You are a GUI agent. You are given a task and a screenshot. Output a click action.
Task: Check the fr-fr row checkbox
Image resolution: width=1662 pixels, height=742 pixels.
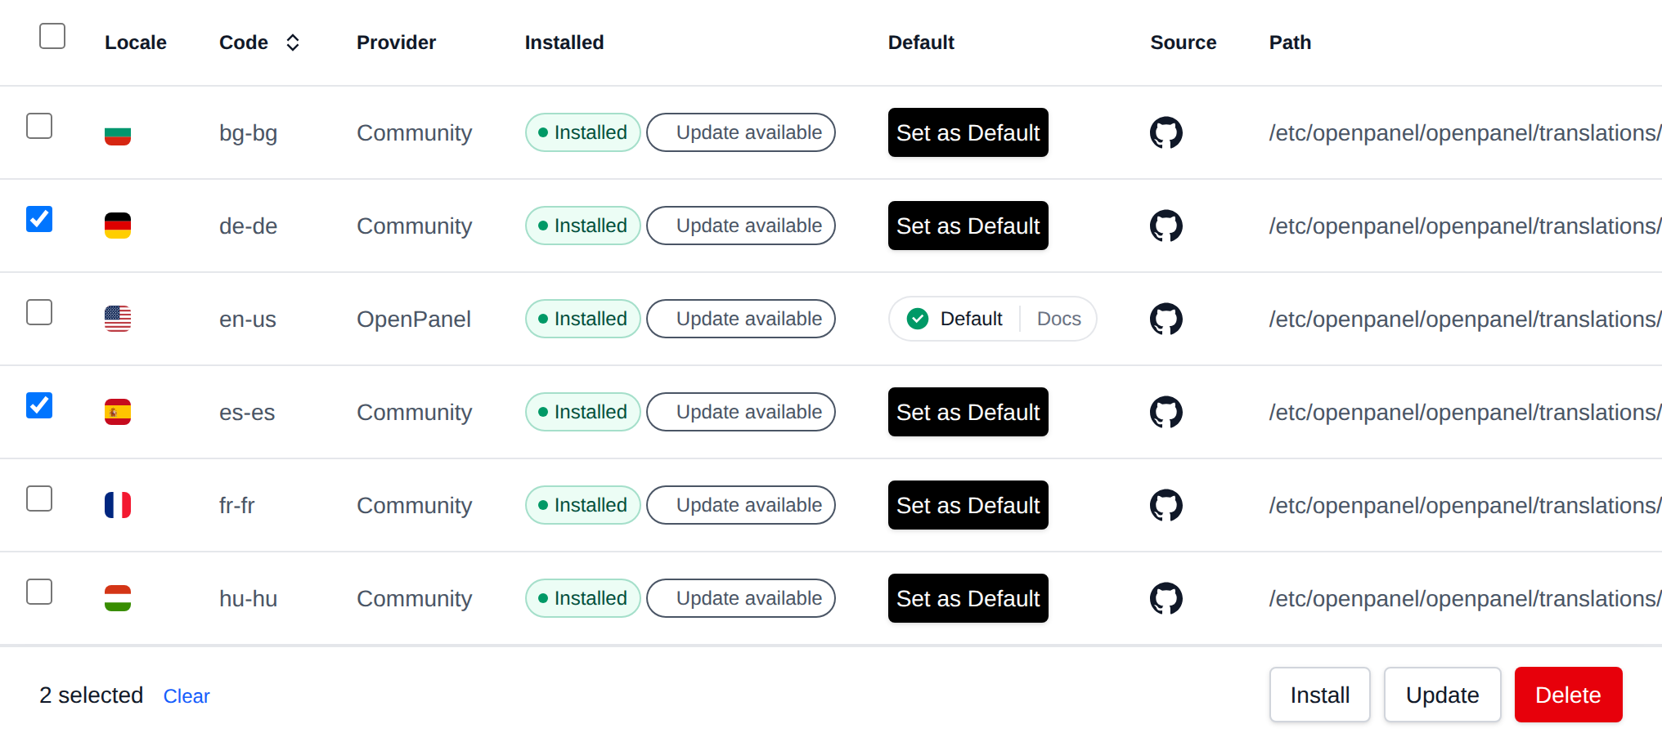(x=39, y=498)
